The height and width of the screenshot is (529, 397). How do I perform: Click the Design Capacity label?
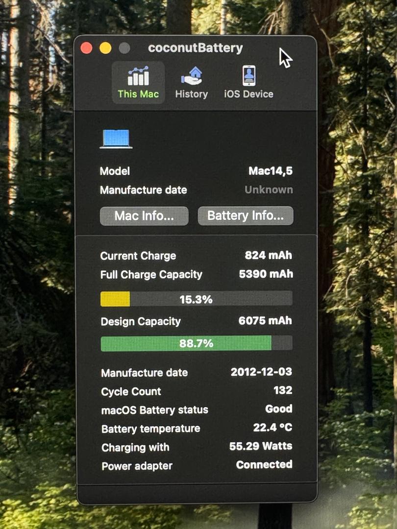click(141, 321)
